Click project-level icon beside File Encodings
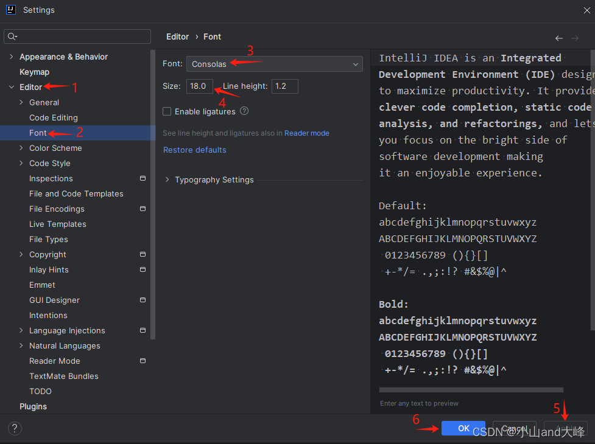Screen dimensions: 595x444 (143, 209)
